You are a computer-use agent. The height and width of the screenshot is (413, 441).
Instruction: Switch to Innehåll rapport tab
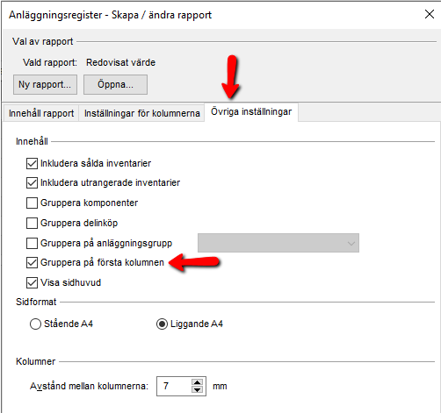click(41, 113)
